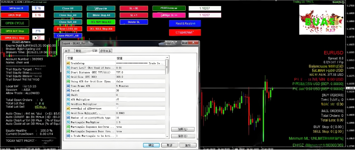
Task: Switch to the 依存关系 tab
Action: pyautogui.click(x=105, y=51)
